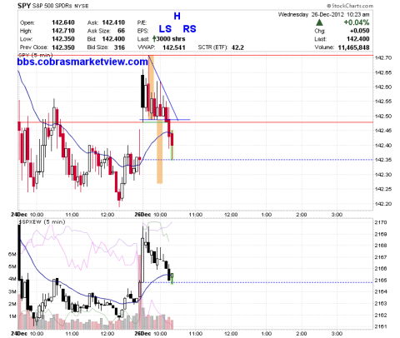400x338 pixels.
Task: Click the green up-triangle beside +0.04%
Action: (x=319, y=22)
